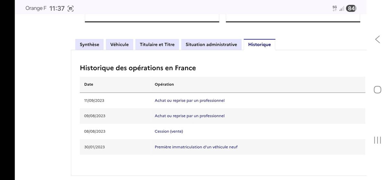Click the 09/08/2023 Achat ou reprise entry

coord(190,116)
